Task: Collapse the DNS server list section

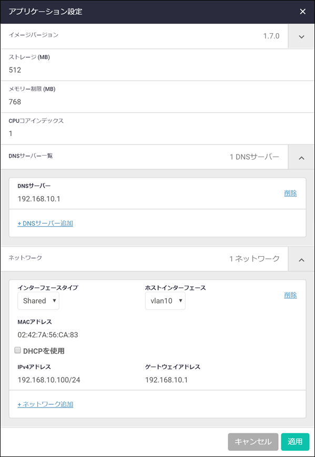Action: click(301, 158)
